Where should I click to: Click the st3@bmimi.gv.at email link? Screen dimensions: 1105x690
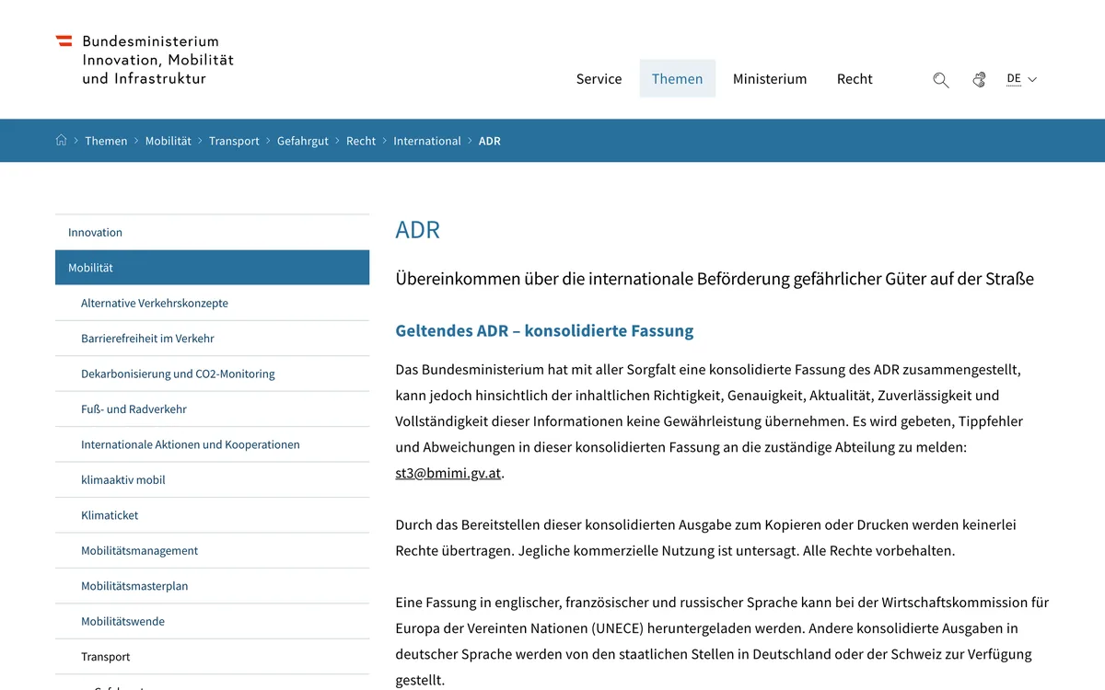point(448,473)
